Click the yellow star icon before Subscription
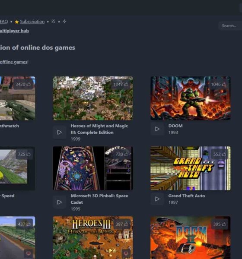 [x=17, y=22]
